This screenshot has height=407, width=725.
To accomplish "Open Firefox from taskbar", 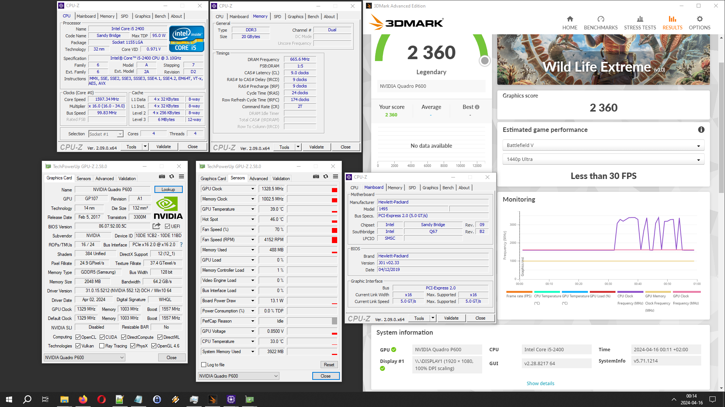I will 83,399.
